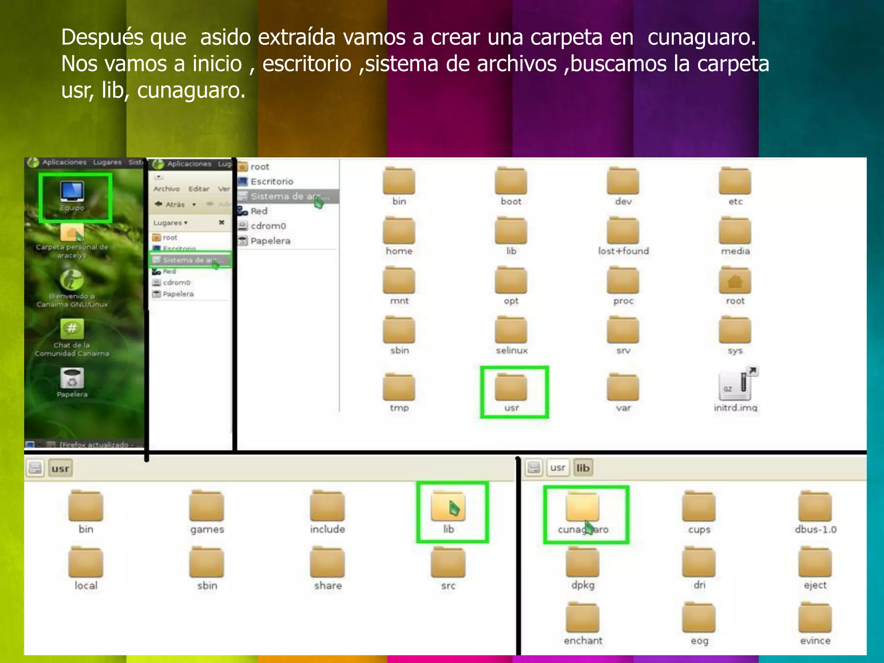
Task: Open Bienvenido a Canaima GNU/Linux icon
Action: click(72, 288)
